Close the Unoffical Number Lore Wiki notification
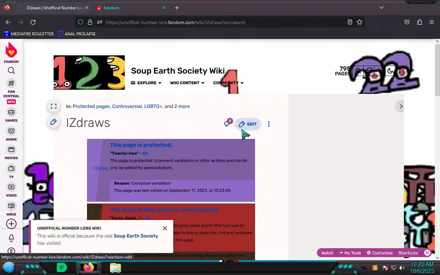Viewport: 440px width, 275px height. pos(165,228)
